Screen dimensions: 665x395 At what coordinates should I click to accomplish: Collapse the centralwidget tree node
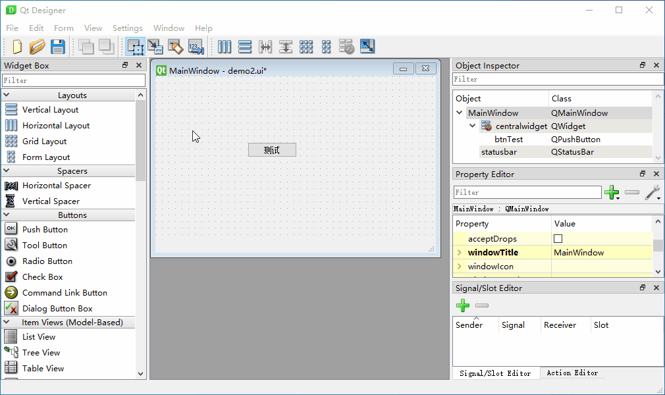473,126
